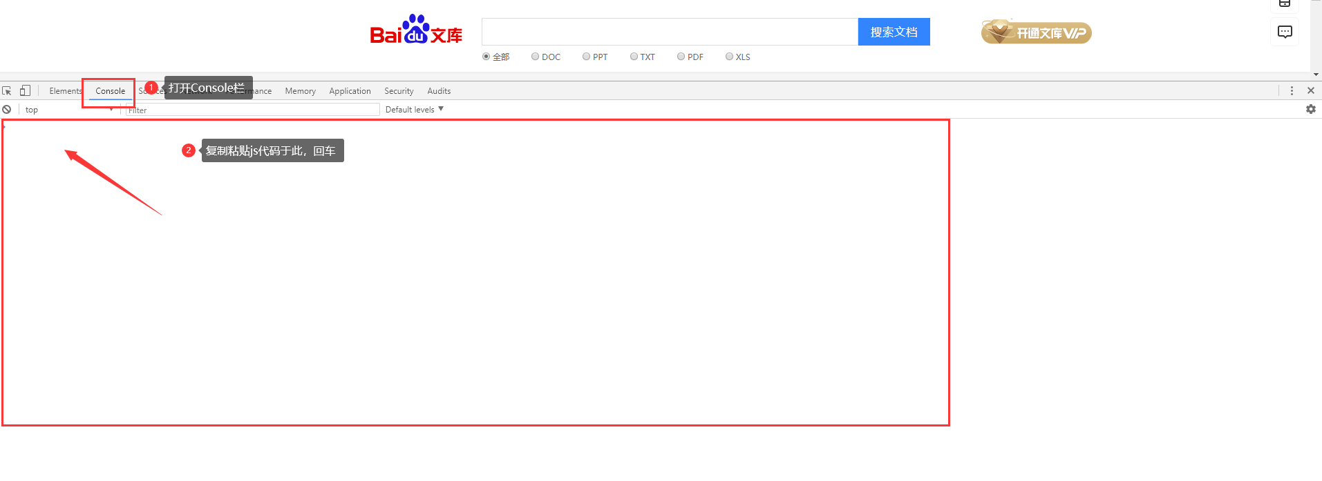Screen dimensions: 1322x481
Task: Close the DevTools panel
Action: click(1311, 90)
